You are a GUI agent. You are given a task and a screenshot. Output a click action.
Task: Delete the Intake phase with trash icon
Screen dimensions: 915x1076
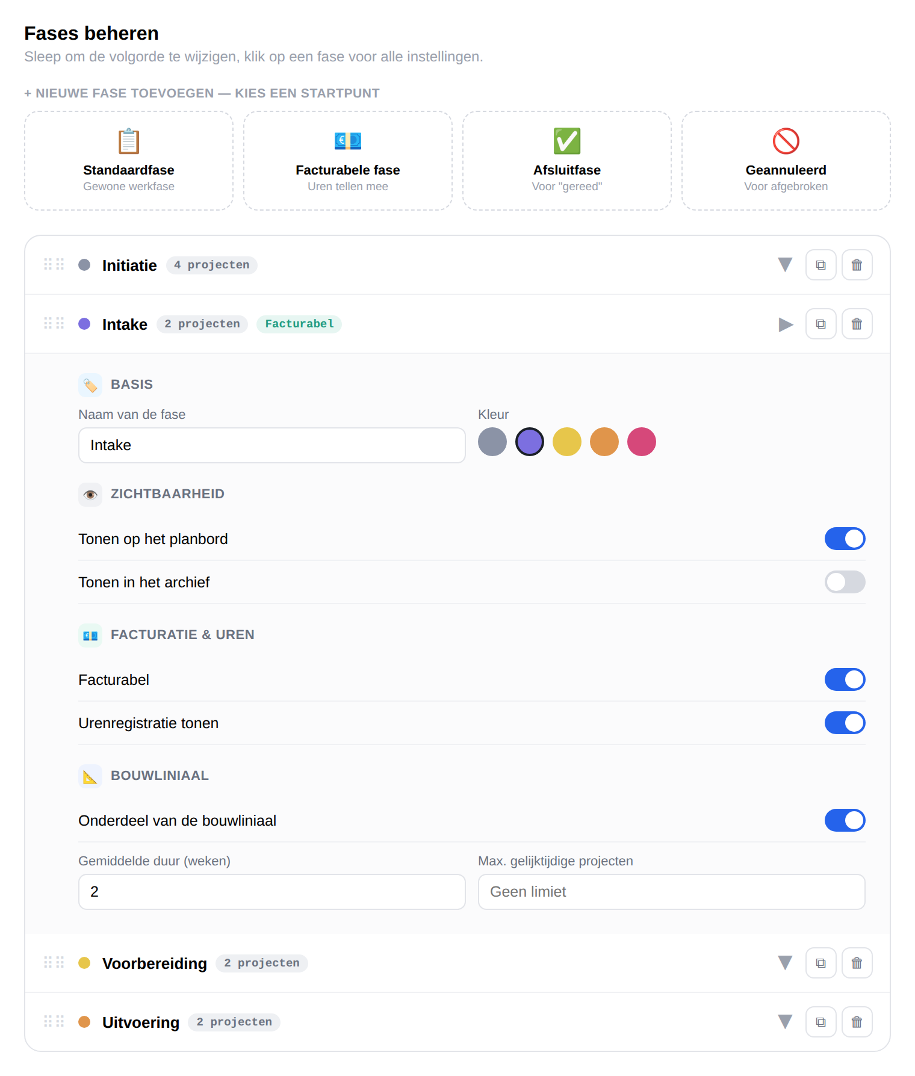(x=857, y=324)
